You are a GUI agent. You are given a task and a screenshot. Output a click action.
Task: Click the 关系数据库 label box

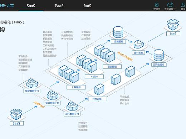coord(158,65)
